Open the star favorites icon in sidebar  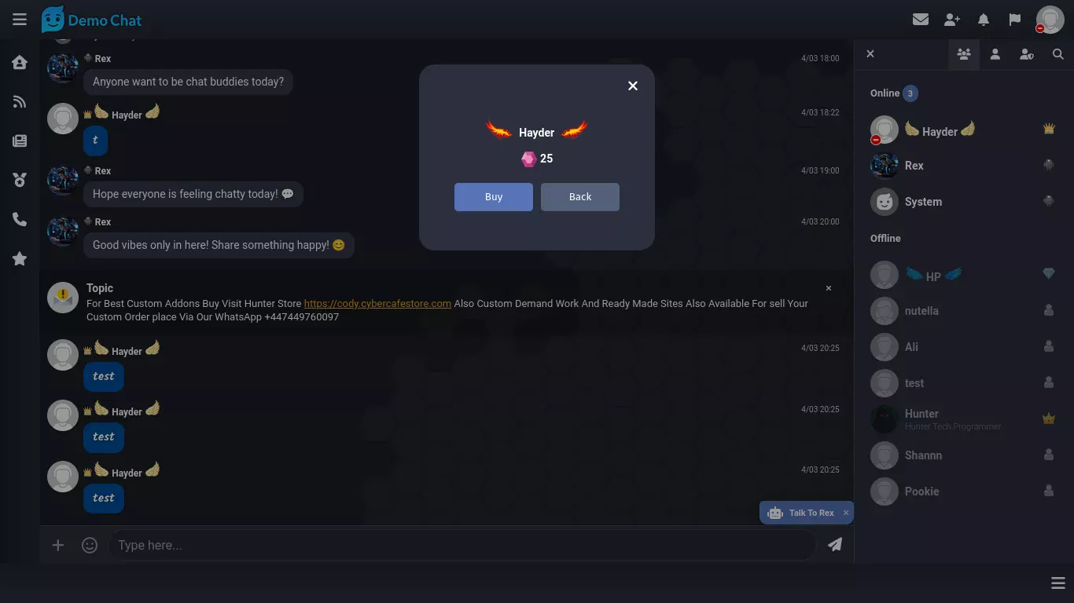tap(20, 258)
